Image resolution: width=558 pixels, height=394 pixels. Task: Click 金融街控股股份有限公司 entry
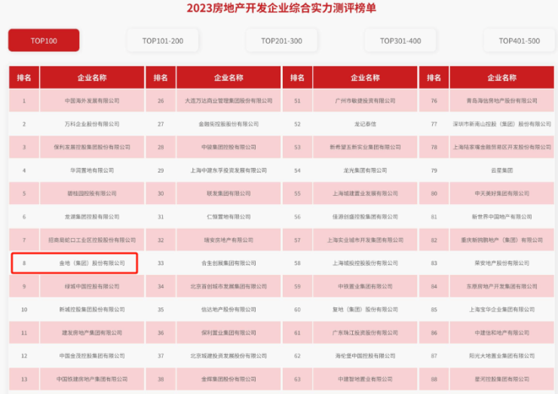[228, 124]
